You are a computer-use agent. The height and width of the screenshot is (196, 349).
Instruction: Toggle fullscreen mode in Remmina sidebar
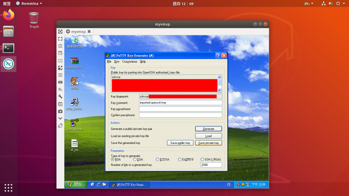tap(60, 39)
